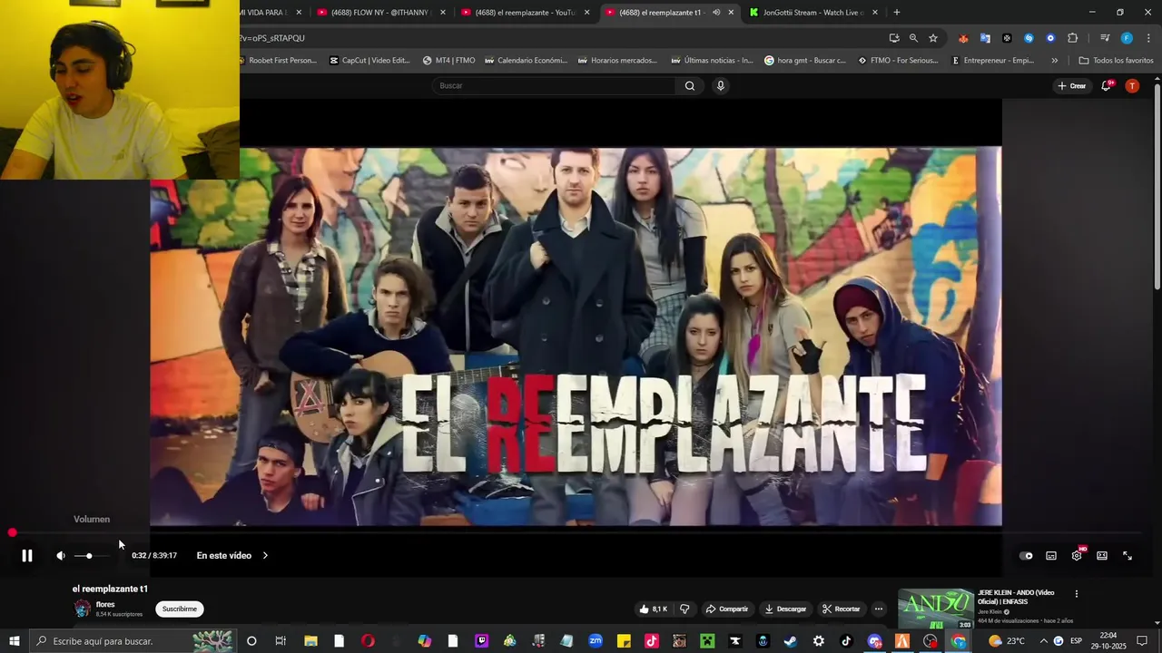Open the Twitch icon on the taskbar

[x=481, y=641]
